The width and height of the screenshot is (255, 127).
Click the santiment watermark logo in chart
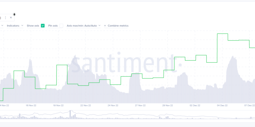[126, 63]
